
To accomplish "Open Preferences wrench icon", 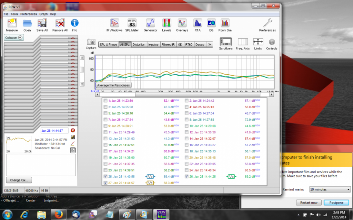I will tap(268, 23).
